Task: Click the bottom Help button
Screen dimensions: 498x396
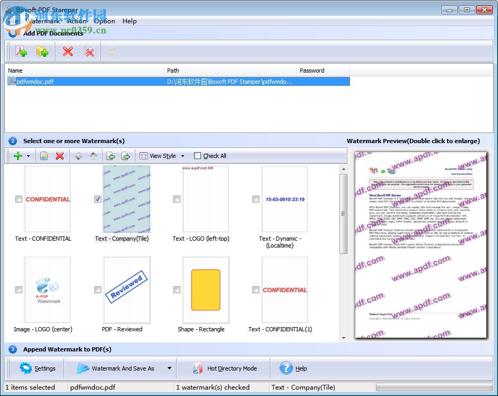Action: click(293, 368)
